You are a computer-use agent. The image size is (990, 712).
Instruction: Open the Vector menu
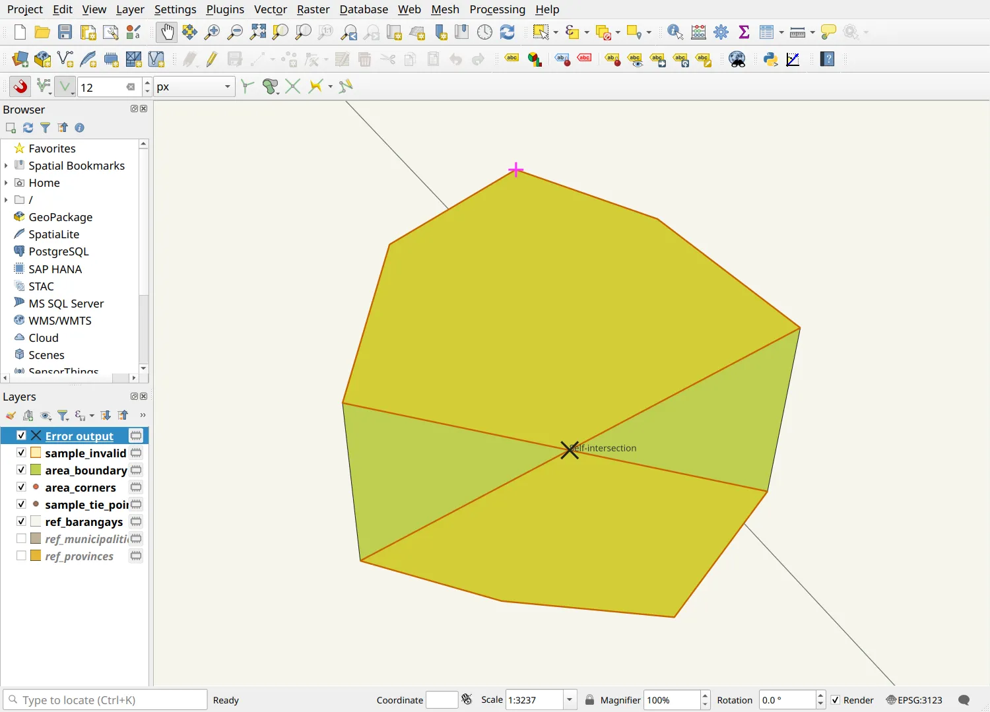(x=271, y=9)
